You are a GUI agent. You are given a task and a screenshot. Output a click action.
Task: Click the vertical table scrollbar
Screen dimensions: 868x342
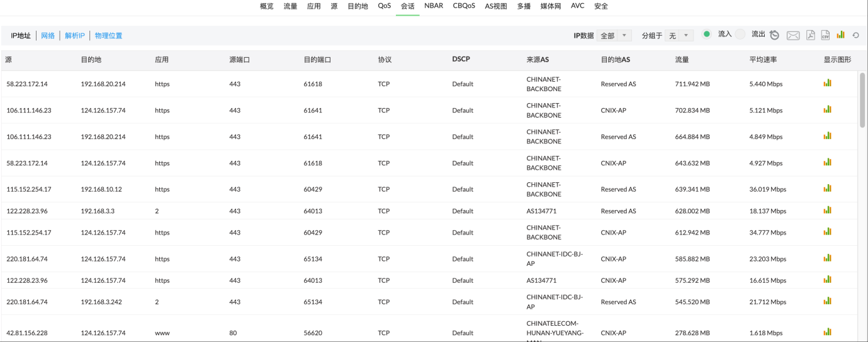pyautogui.click(x=862, y=99)
